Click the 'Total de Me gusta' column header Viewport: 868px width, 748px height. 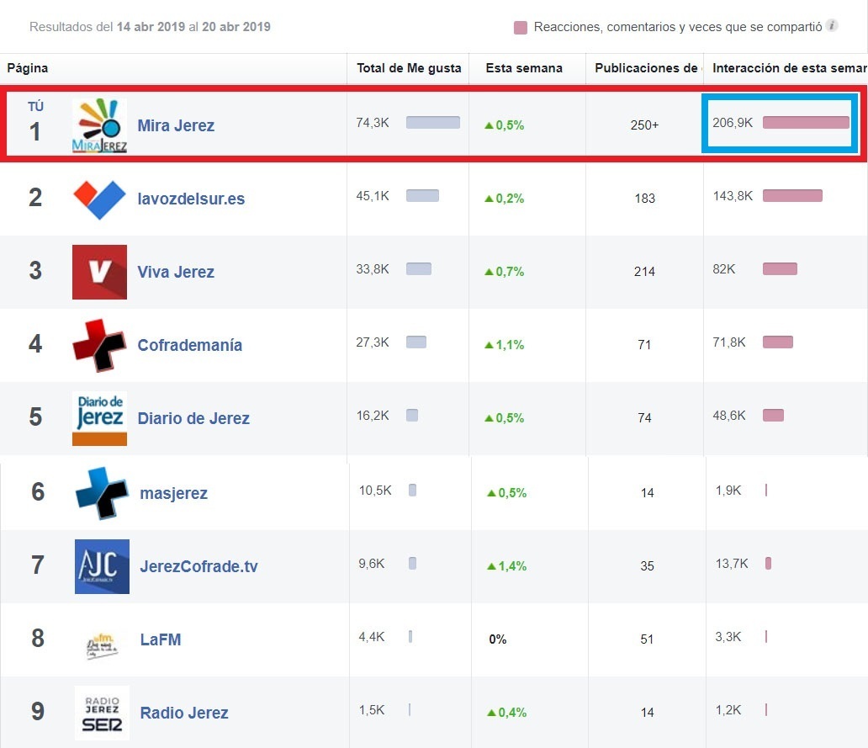point(409,68)
